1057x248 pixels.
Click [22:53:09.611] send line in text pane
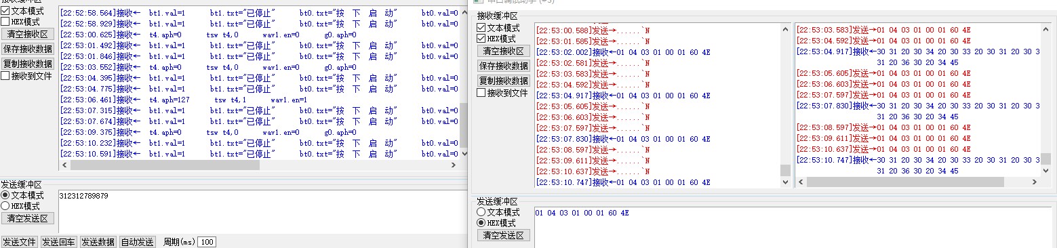pyautogui.click(x=593, y=161)
